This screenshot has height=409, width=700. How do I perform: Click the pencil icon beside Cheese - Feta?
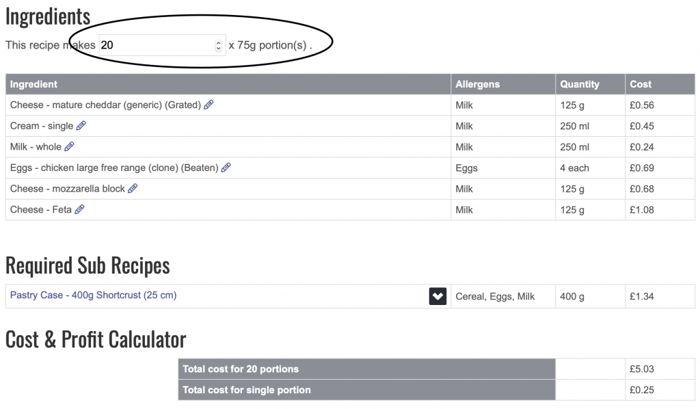point(79,209)
